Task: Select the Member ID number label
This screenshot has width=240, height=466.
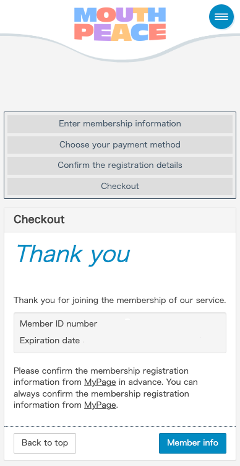Action: click(58, 323)
